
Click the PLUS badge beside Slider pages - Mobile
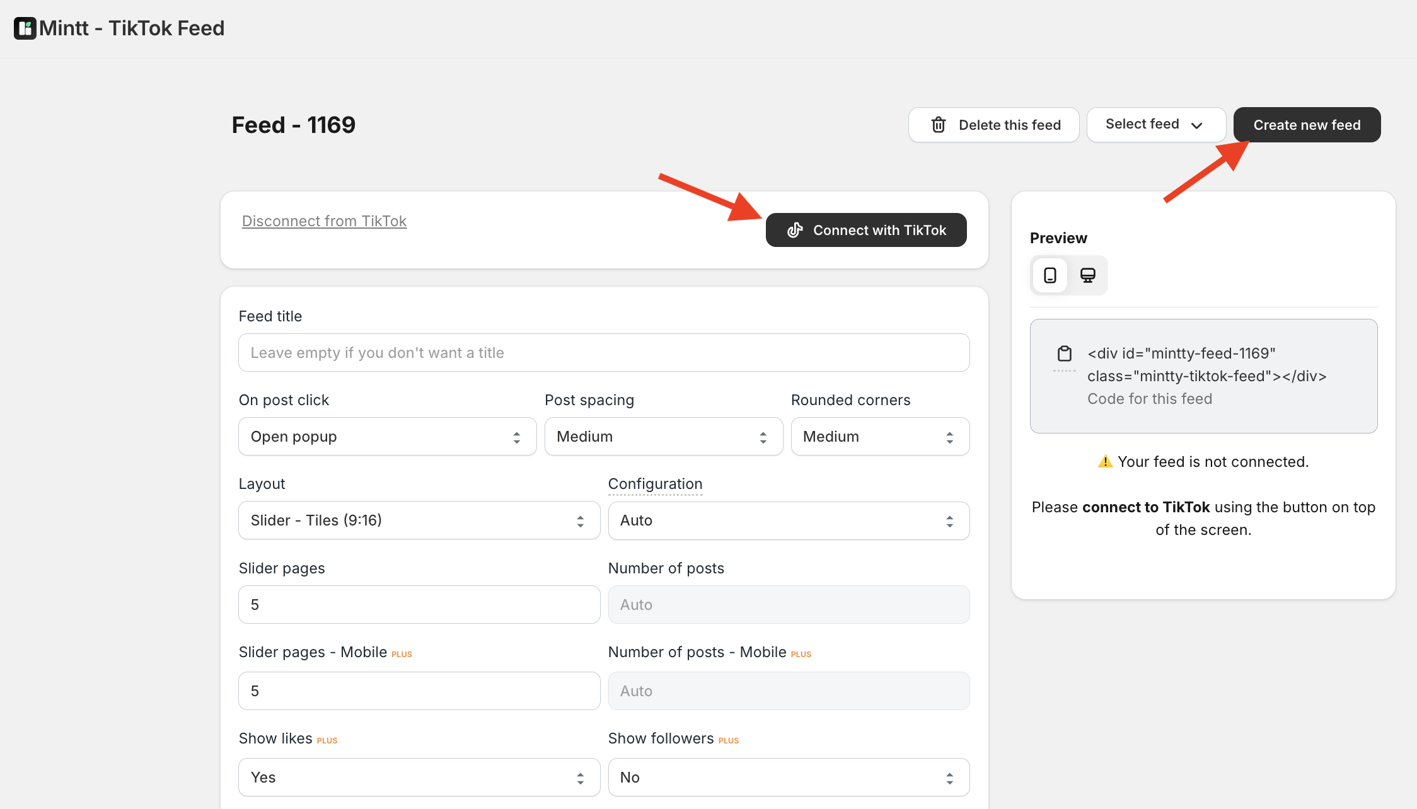[402, 653]
